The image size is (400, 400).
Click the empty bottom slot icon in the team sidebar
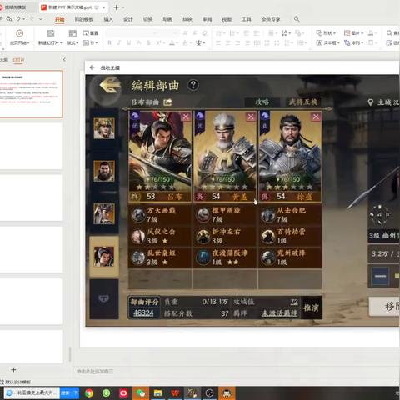click(104, 298)
